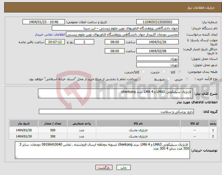Click the announcement date field 1404/01/23 - 10:46

click(x=44, y=22)
